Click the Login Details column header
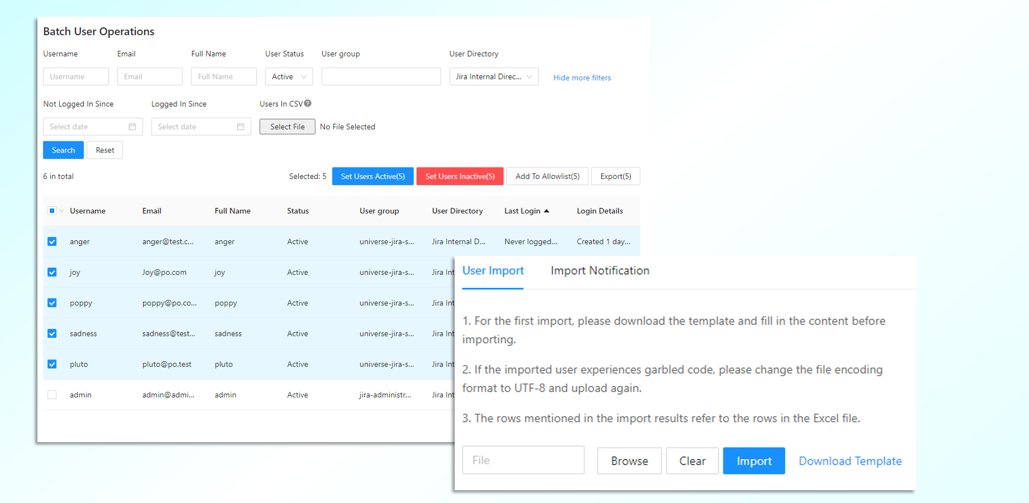This screenshot has height=503, width=1029. (x=600, y=211)
